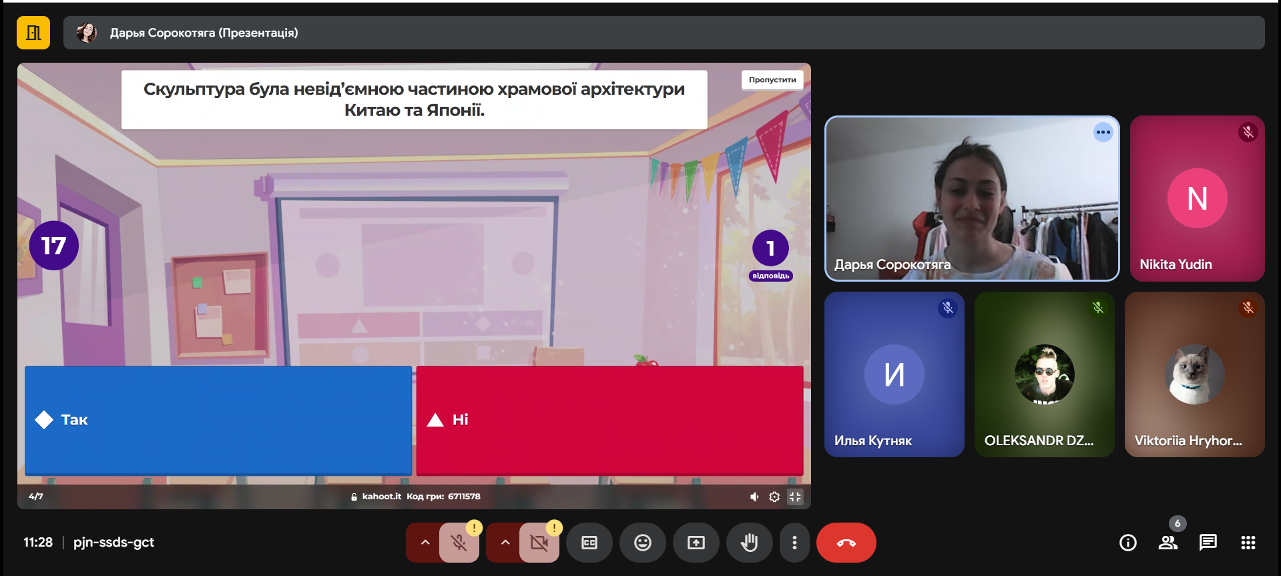Image resolution: width=1281 pixels, height=576 pixels.
Task: Show participants list
Action: coord(1168,543)
